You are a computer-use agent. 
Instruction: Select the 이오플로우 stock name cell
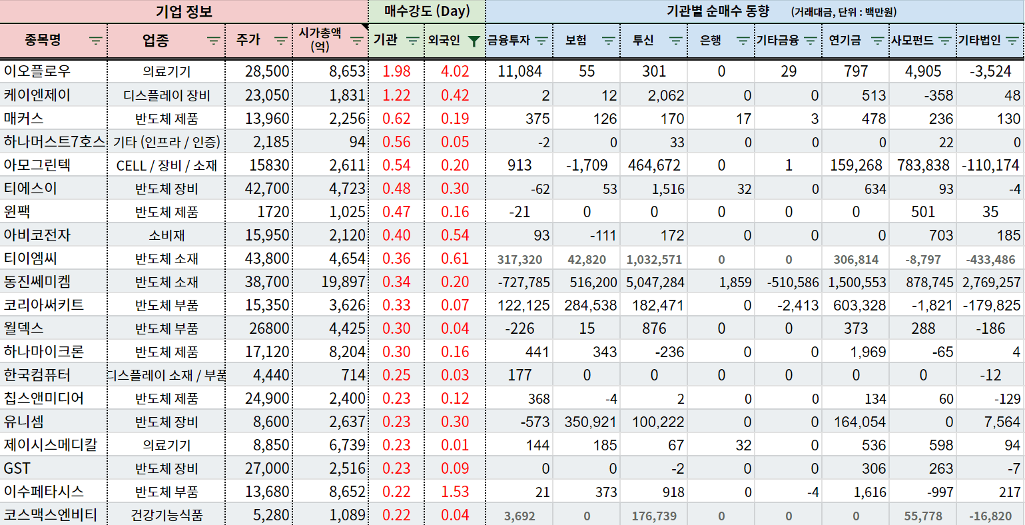[x=53, y=71]
